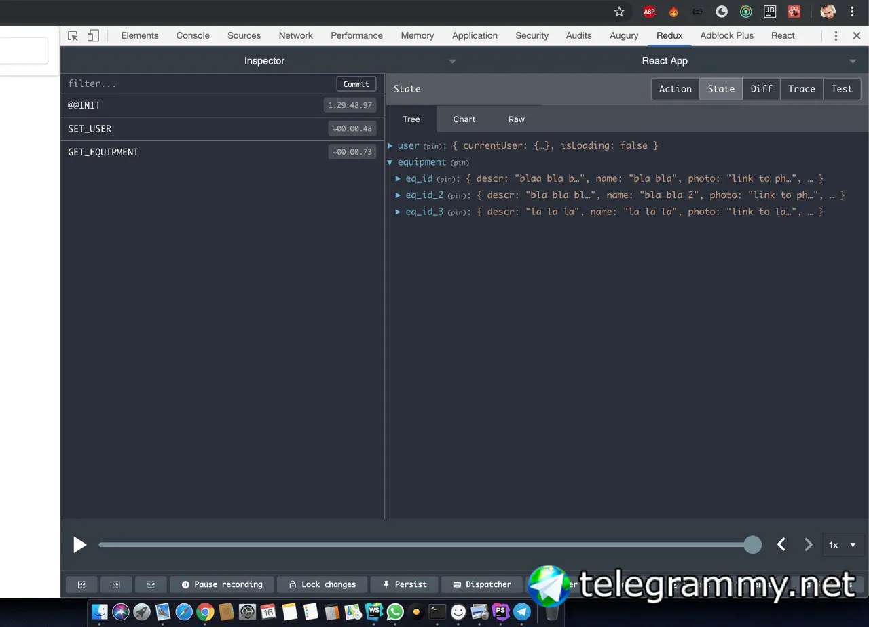Click the green circular extension icon
This screenshot has width=869, height=627.
pyautogui.click(x=745, y=12)
